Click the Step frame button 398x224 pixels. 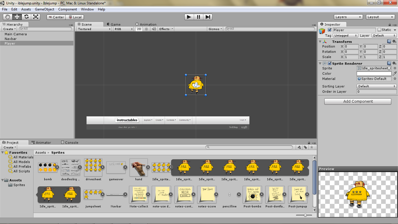click(208, 17)
